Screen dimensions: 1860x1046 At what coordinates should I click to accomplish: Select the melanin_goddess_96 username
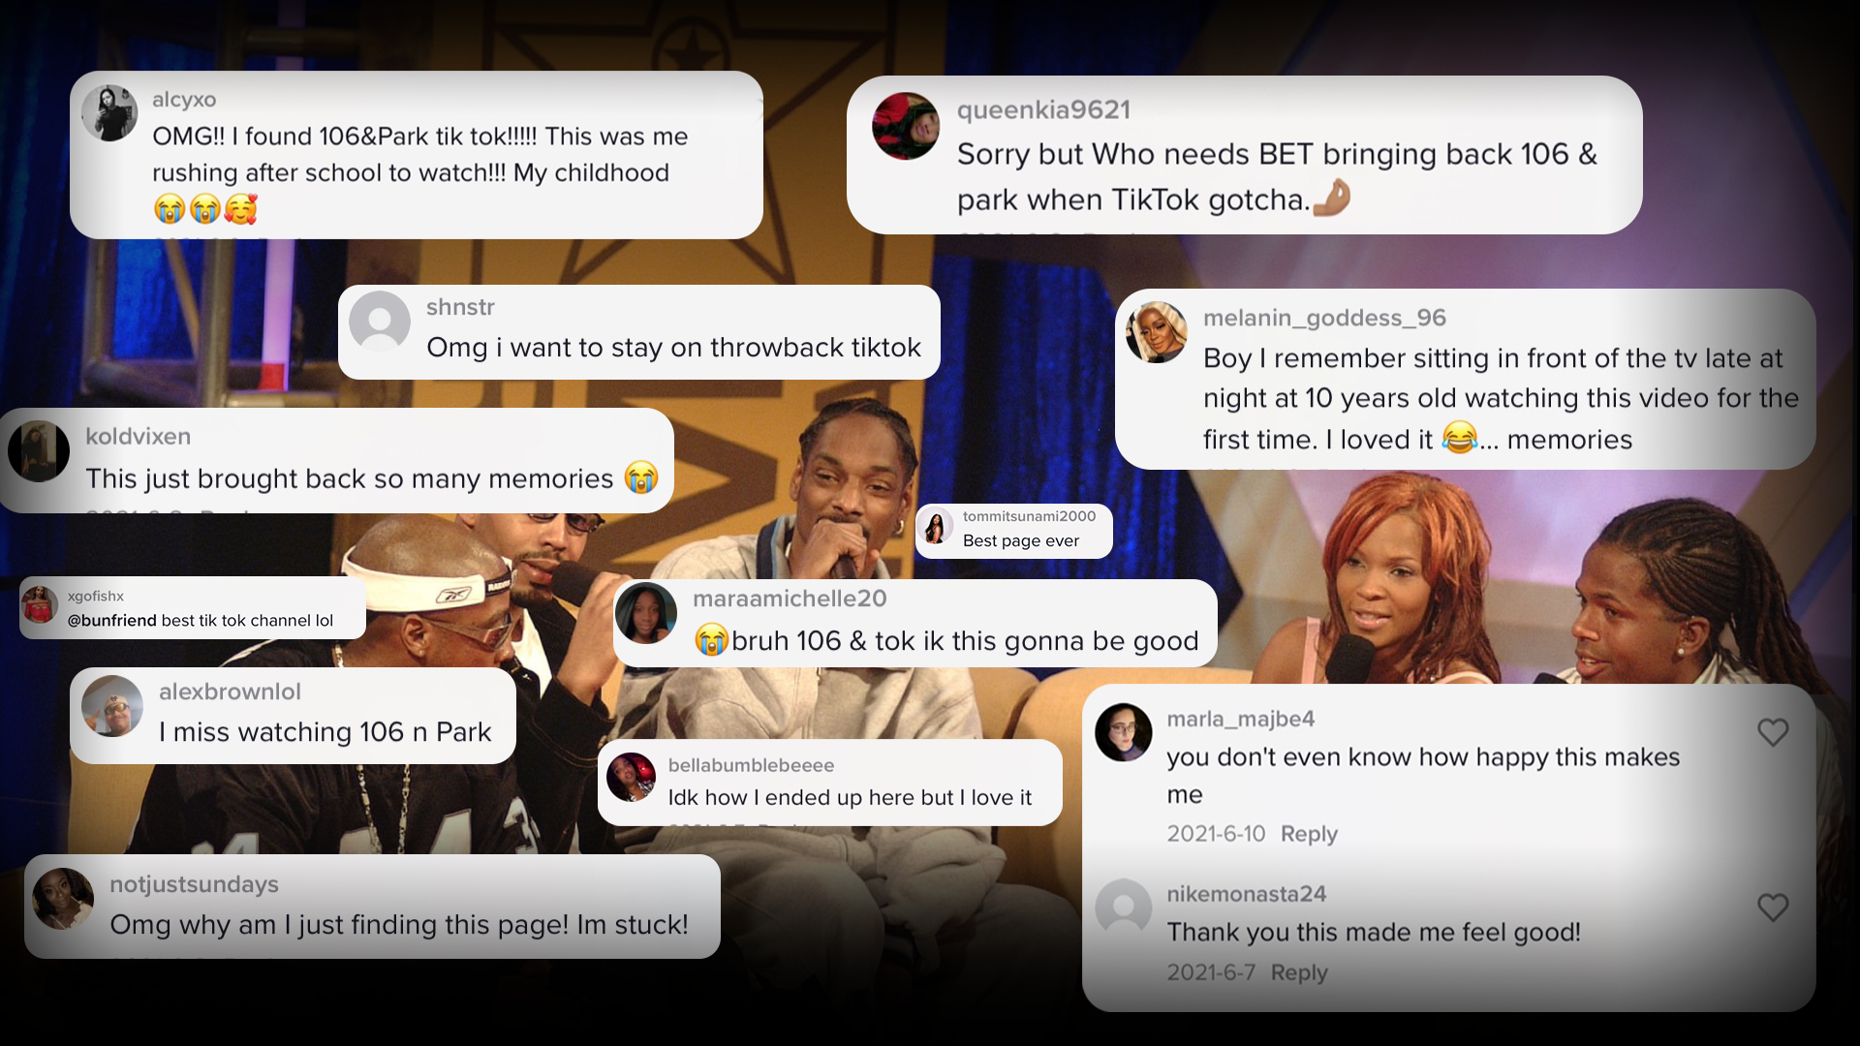(x=1324, y=318)
